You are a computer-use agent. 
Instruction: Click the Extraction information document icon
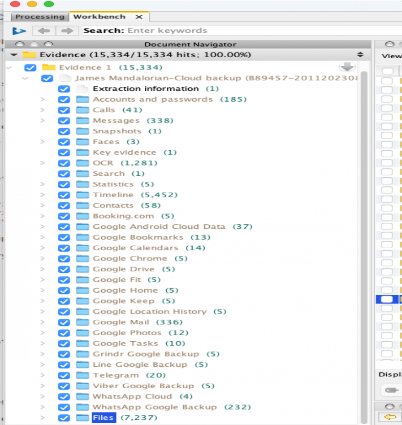point(82,89)
